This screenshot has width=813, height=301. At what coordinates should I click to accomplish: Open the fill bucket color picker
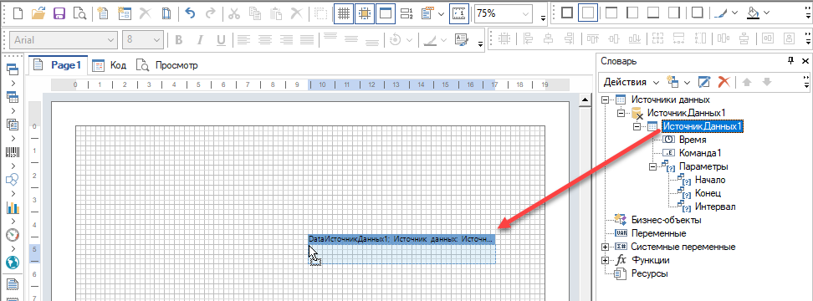(x=754, y=13)
